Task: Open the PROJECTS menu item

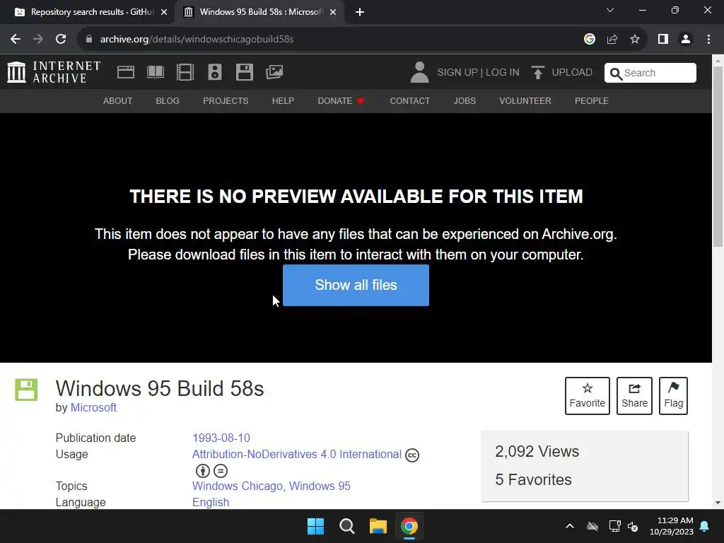Action: point(226,100)
